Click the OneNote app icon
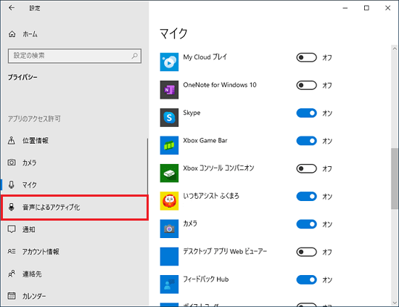 click(x=169, y=90)
